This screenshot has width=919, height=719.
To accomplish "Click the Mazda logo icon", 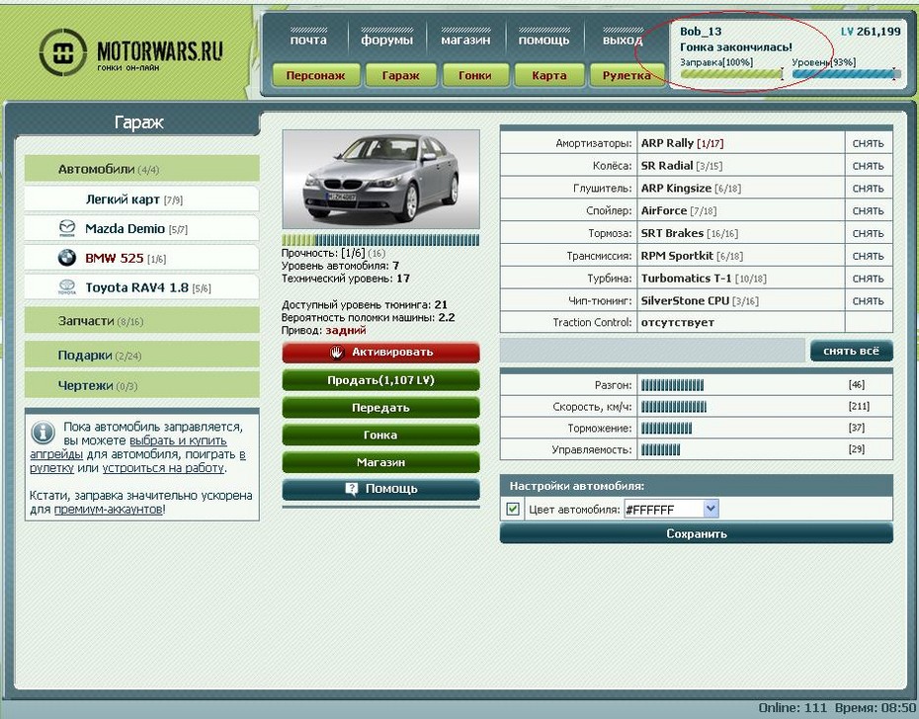I will point(67,228).
